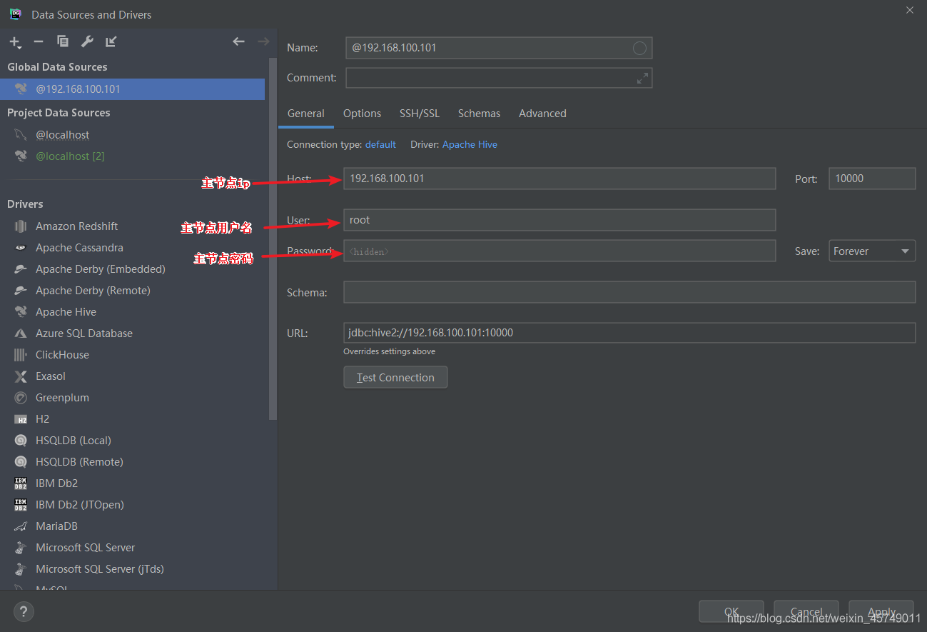Click into the Host input field
The width and height of the screenshot is (927, 632).
pyautogui.click(x=559, y=179)
